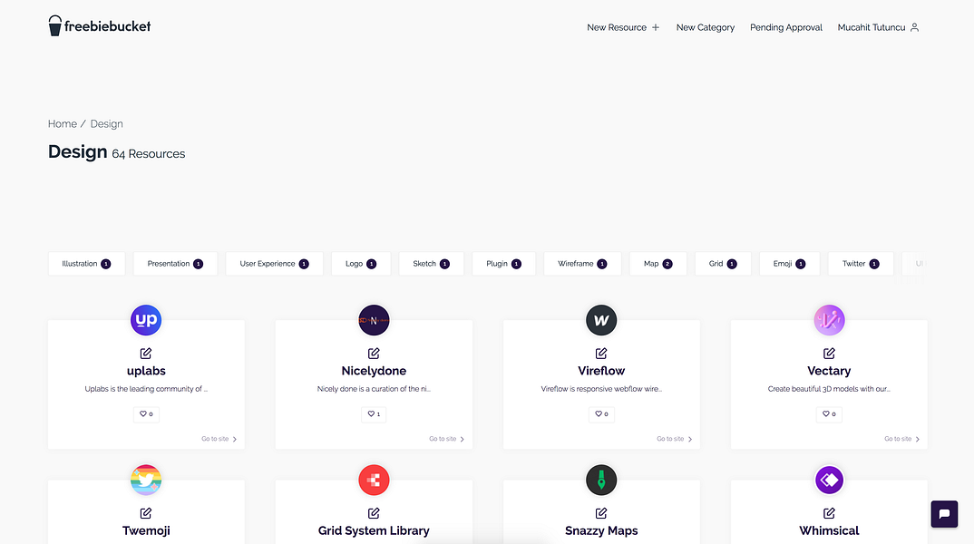The image size is (974, 544).
Task: Click the Whimsical logo avatar
Action: 829,480
